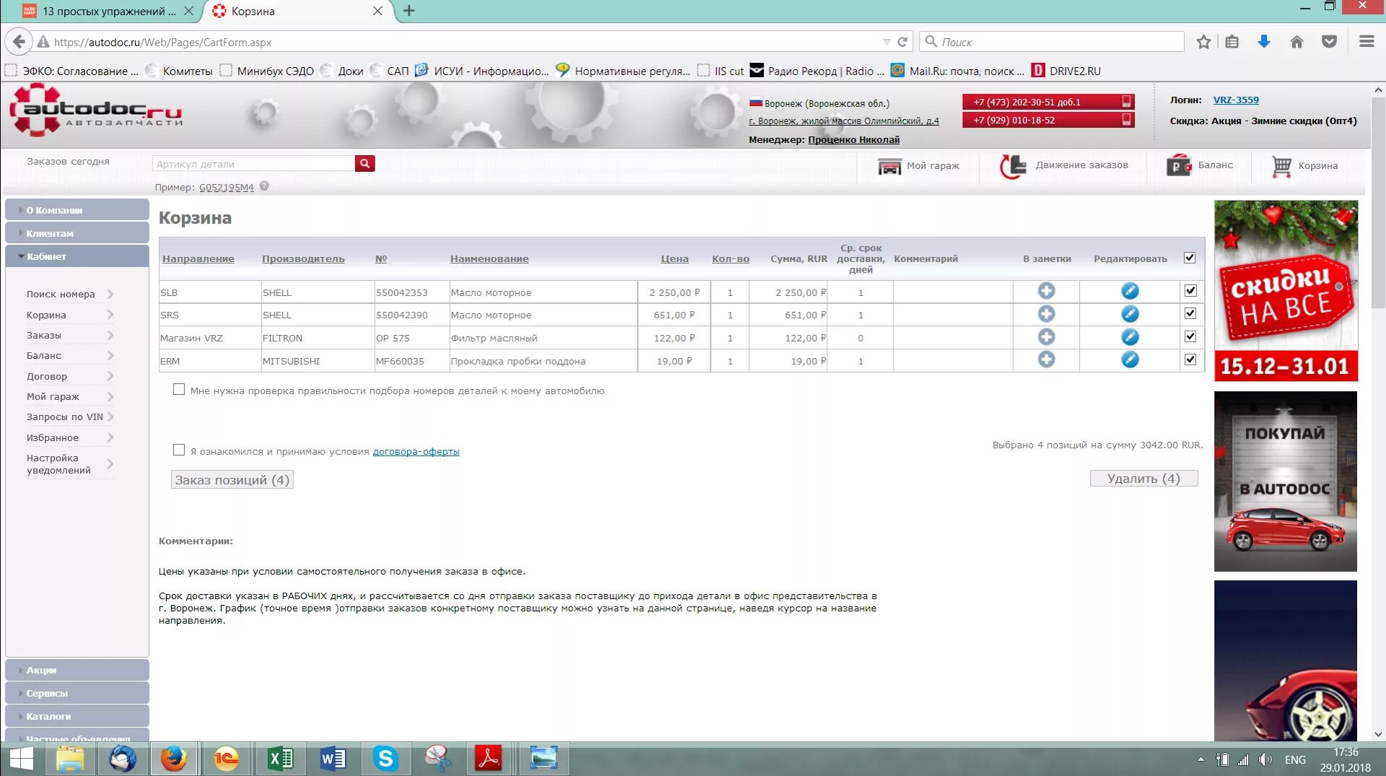Edit the MITSUBISHI MF660035 cart row
Viewport: 1386px width, 776px height.
tap(1130, 359)
